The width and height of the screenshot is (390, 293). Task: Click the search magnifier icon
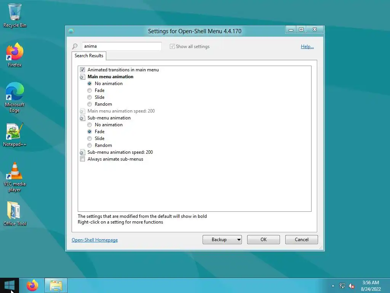point(75,46)
